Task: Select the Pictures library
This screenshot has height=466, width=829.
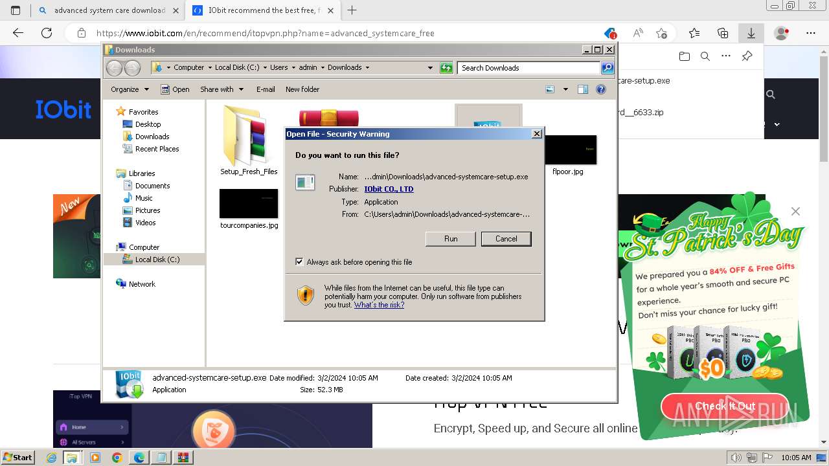Action: click(148, 210)
